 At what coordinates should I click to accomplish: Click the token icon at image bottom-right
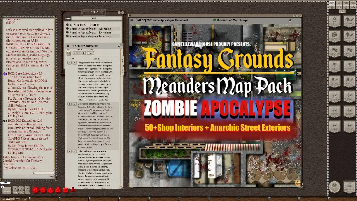(298, 183)
